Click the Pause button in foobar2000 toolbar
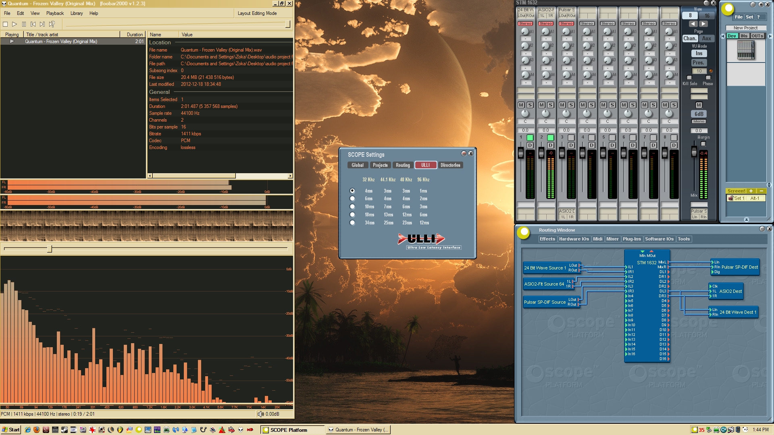Viewport: 774px width, 435px height. pyautogui.click(x=24, y=24)
